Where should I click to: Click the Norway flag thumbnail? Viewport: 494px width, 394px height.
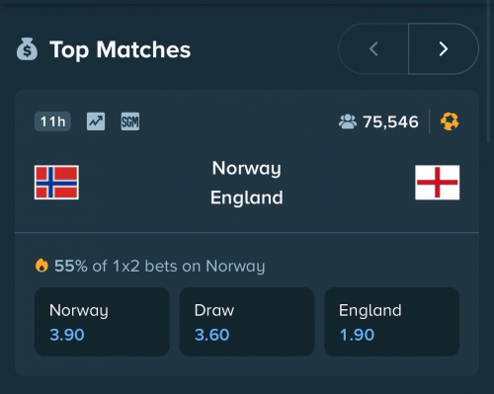[56, 183]
